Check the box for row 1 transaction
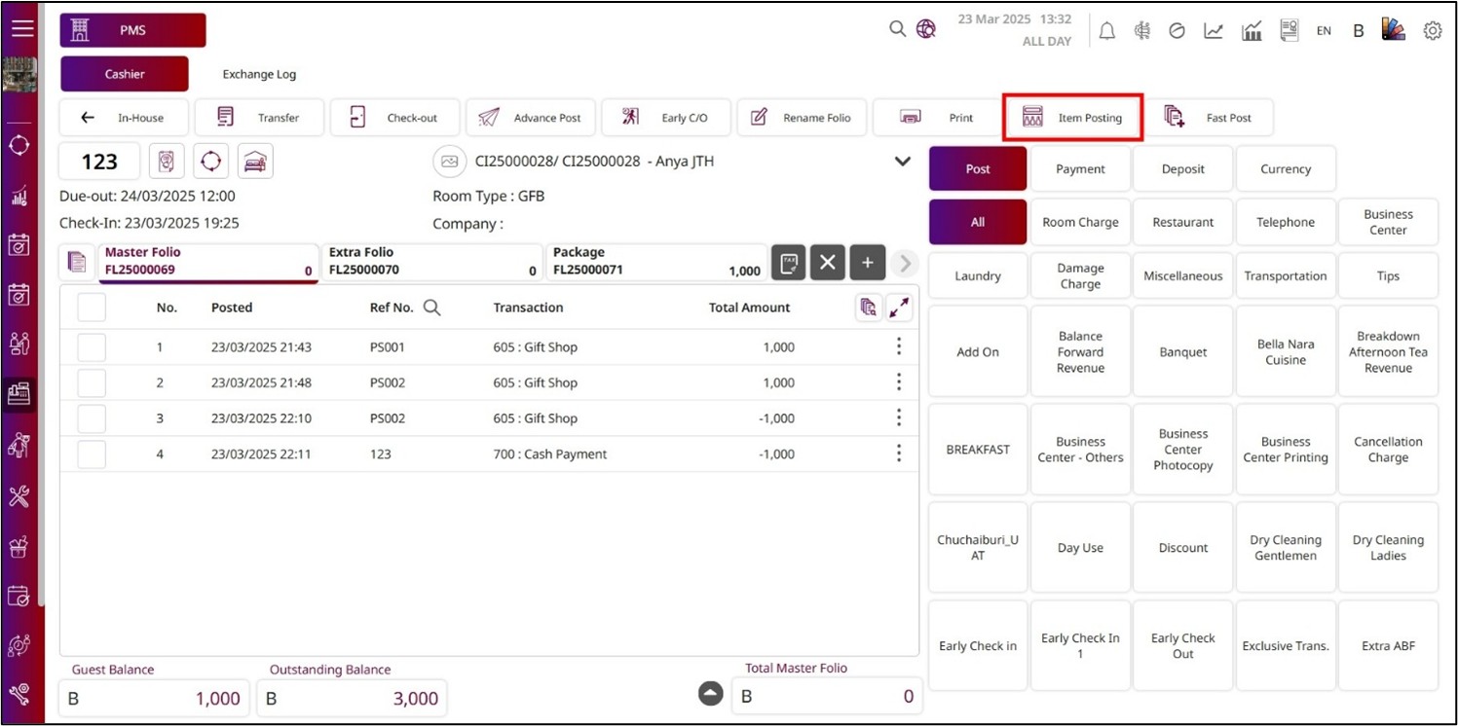1458x726 pixels. (x=92, y=347)
